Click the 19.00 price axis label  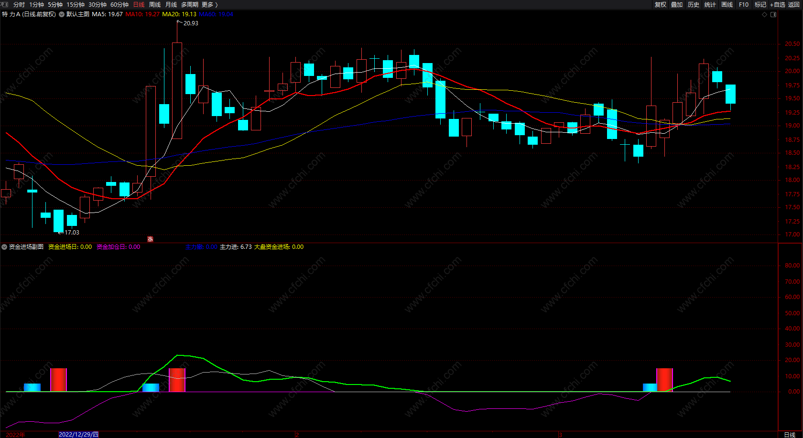(x=792, y=126)
